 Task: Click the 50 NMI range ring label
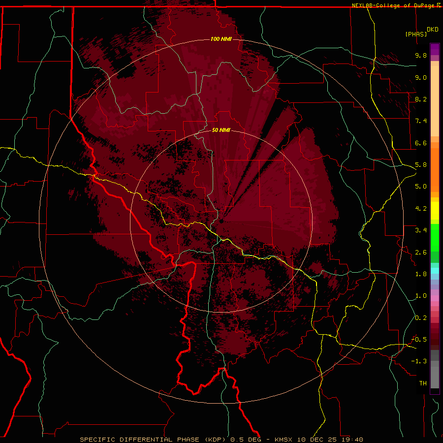pos(221,130)
